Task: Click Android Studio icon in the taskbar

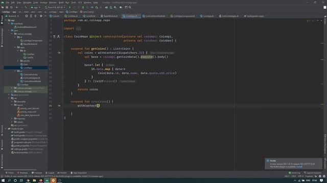Action: coord(47,180)
